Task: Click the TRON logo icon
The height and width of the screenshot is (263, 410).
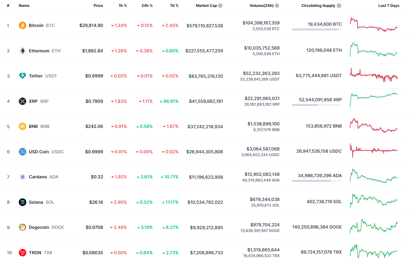Action: click(22, 252)
